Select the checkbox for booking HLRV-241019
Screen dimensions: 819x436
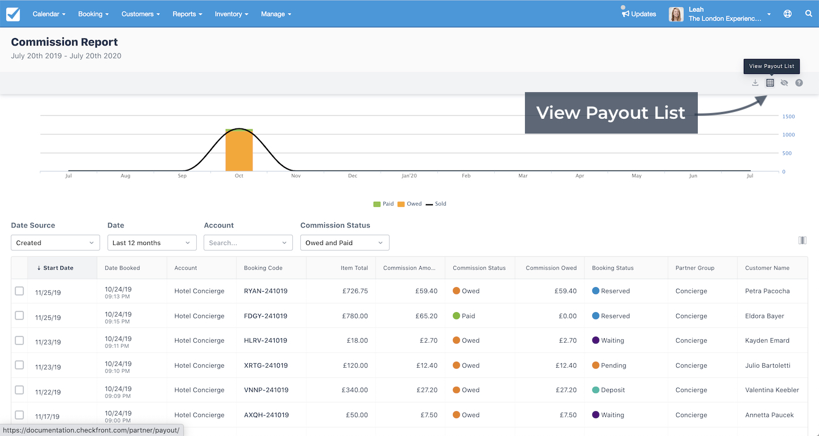point(19,341)
